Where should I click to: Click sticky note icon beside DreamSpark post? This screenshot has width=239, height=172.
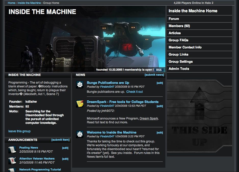point(80,104)
